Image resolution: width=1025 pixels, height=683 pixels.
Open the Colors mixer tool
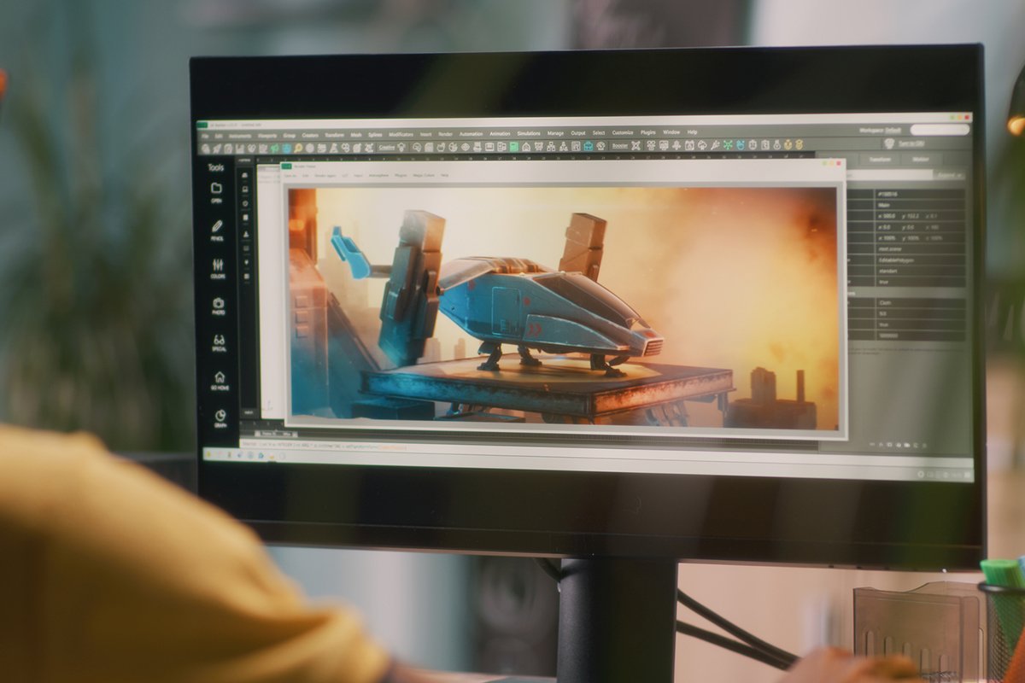coord(218,268)
